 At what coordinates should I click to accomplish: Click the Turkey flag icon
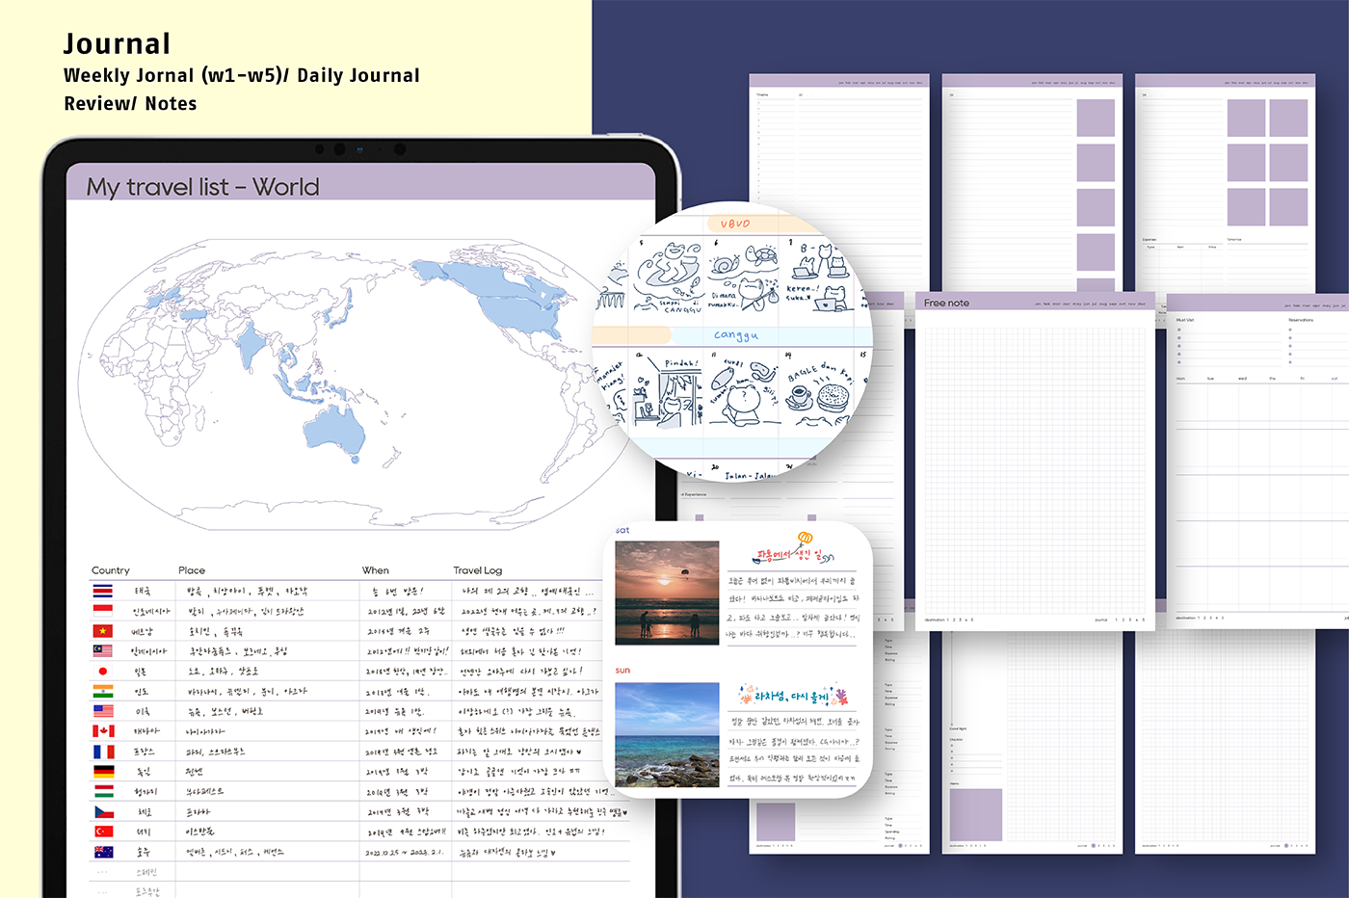[x=103, y=832]
